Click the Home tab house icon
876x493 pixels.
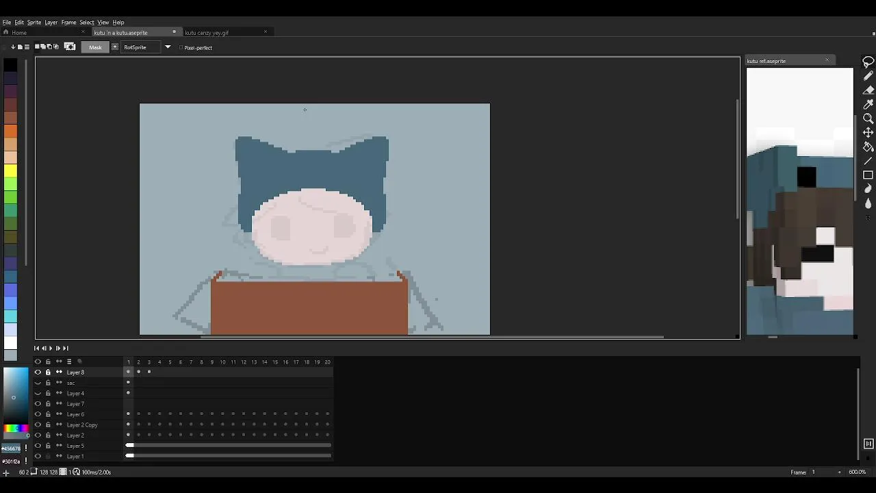(6, 32)
